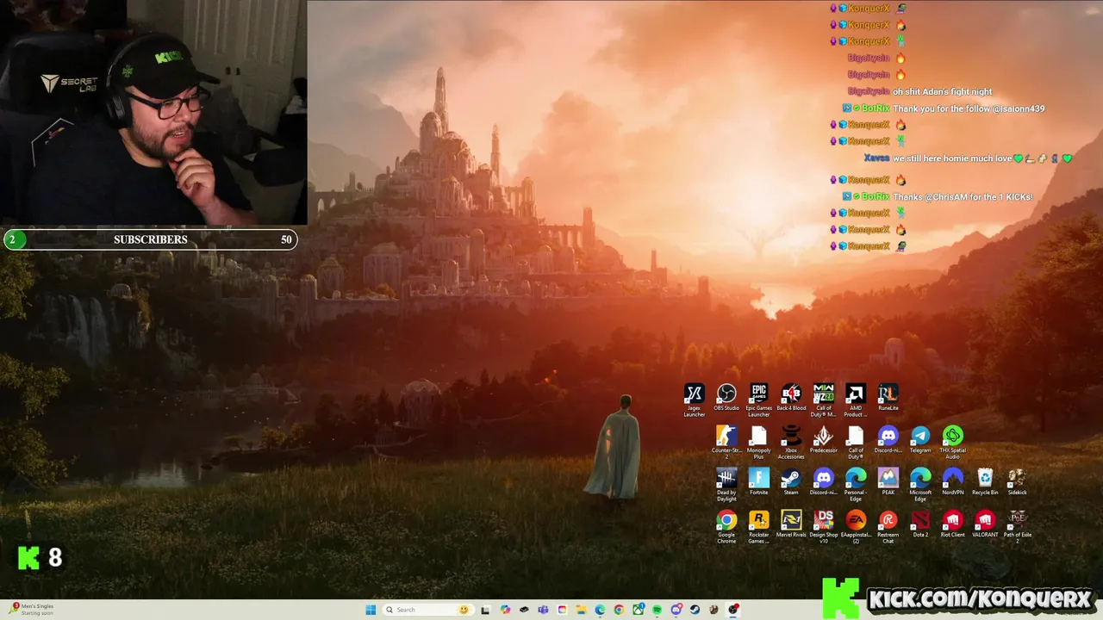The width and height of the screenshot is (1103, 620).
Task: Click the Steam desktop shortcut
Action: [791, 482]
